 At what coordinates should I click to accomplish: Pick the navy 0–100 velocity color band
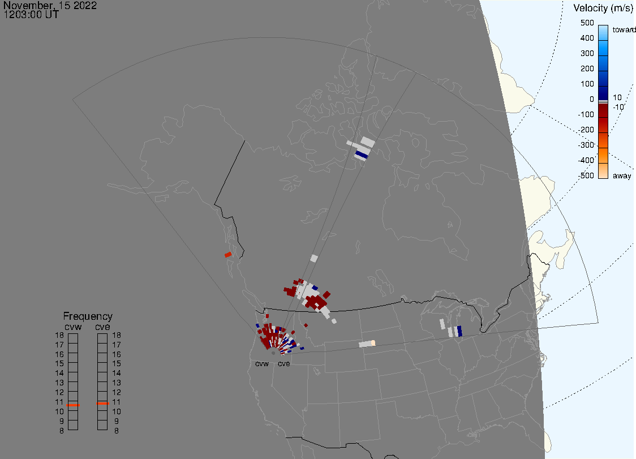603,92
